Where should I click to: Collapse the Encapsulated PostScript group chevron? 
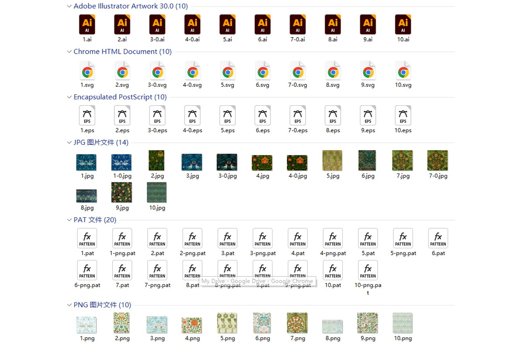pos(69,97)
